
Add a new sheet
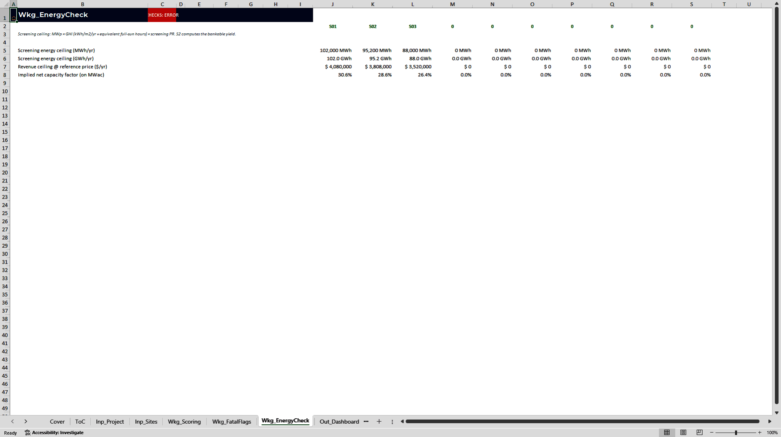click(379, 422)
